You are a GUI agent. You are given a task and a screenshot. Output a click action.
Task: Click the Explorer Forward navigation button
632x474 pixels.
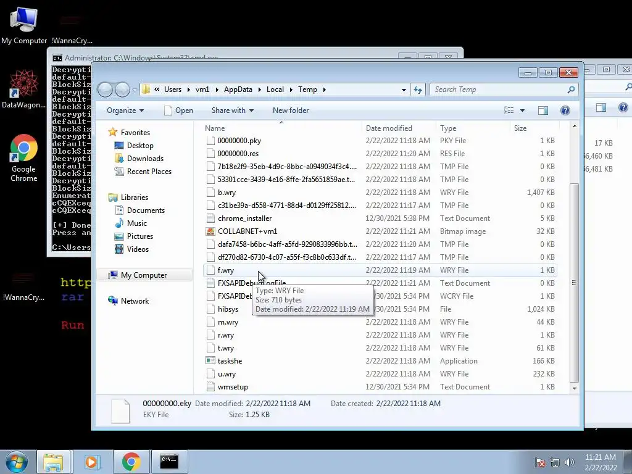[122, 89]
